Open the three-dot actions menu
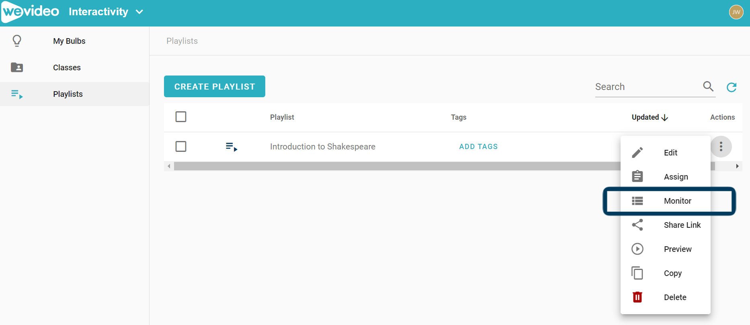This screenshot has height=325, width=750. tap(721, 147)
